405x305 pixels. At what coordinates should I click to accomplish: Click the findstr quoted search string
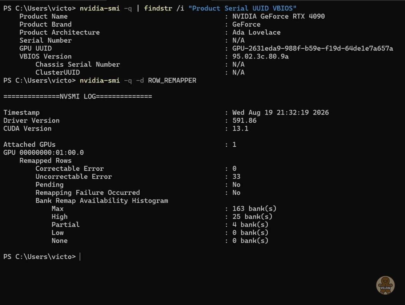[x=242, y=8]
